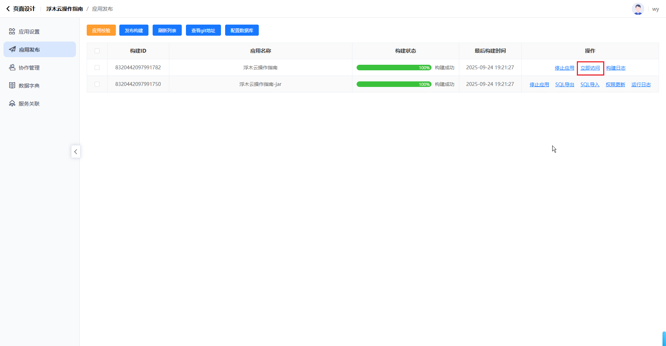The height and width of the screenshot is (346, 666).
Task: Click the 应用发布 paper plane icon
Action: (x=12, y=50)
